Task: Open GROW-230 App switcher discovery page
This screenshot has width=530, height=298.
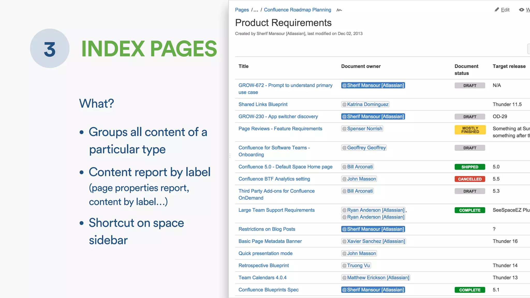Action: pyautogui.click(x=278, y=116)
